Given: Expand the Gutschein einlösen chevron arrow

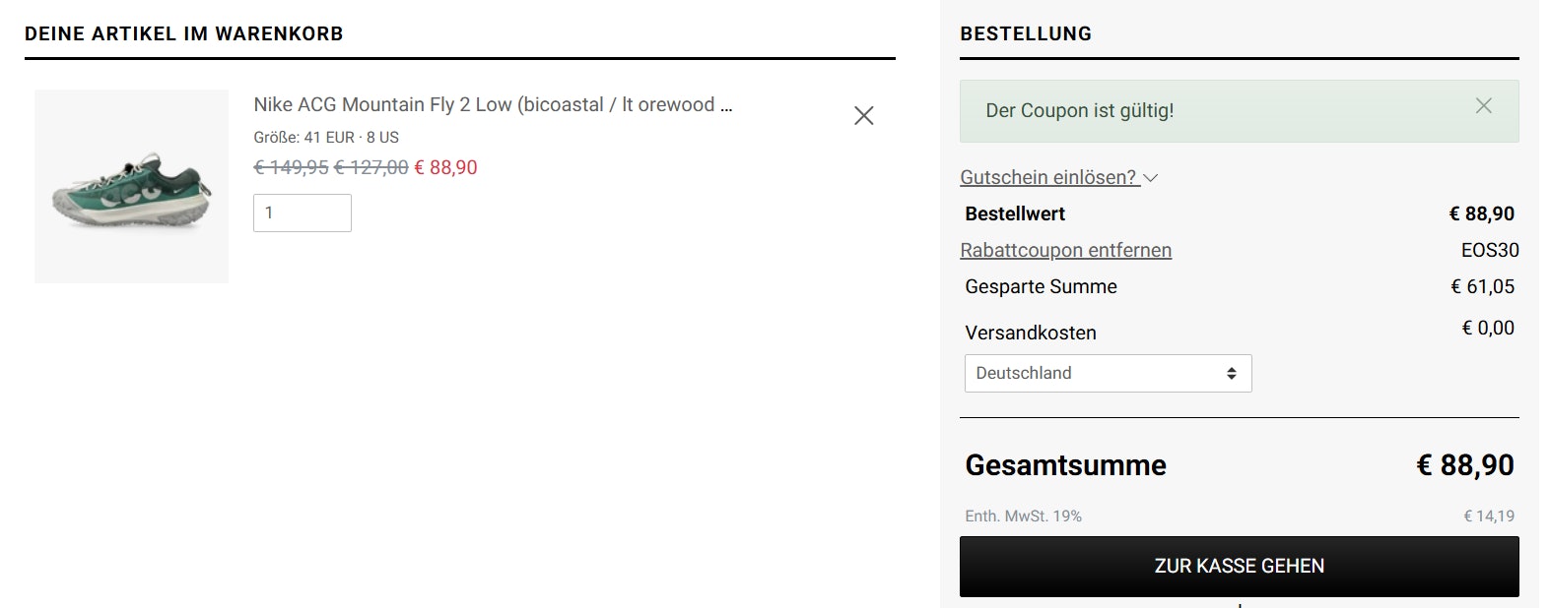Looking at the screenshot, I should click(x=1151, y=178).
